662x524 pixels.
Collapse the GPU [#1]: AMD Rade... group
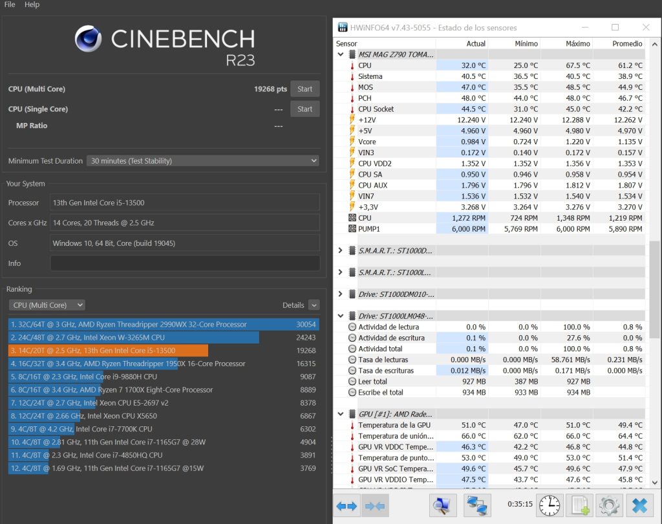coord(340,414)
